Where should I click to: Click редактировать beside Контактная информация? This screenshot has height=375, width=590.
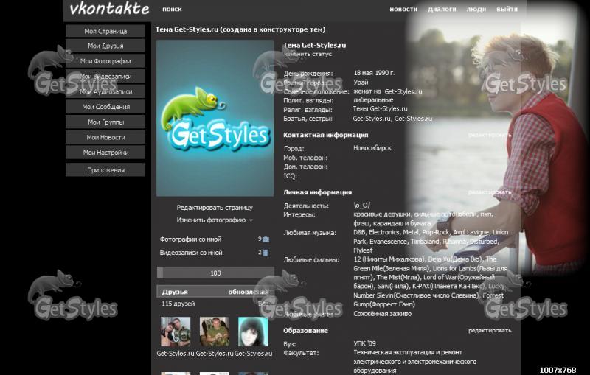[490, 135]
